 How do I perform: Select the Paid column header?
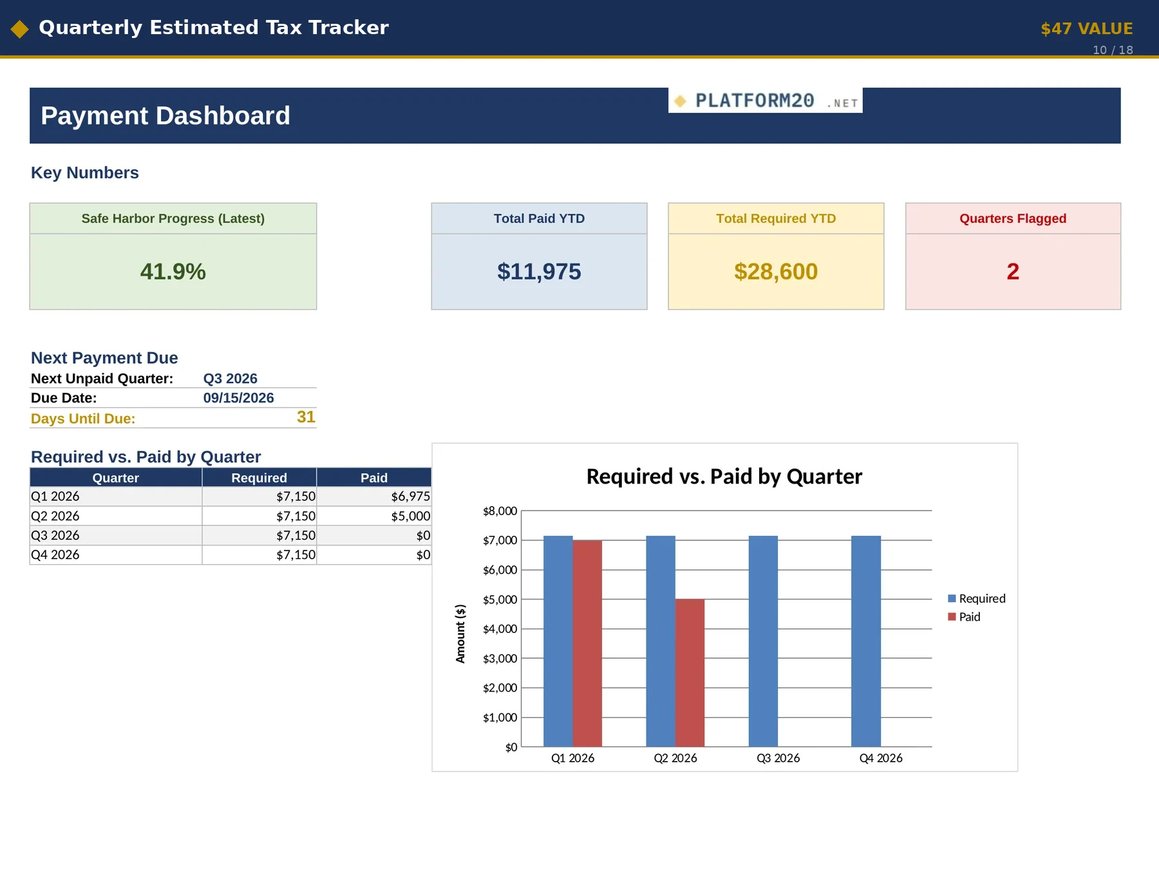[374, 478]
